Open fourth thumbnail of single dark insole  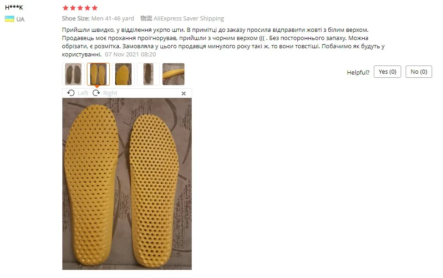[148, 74]
